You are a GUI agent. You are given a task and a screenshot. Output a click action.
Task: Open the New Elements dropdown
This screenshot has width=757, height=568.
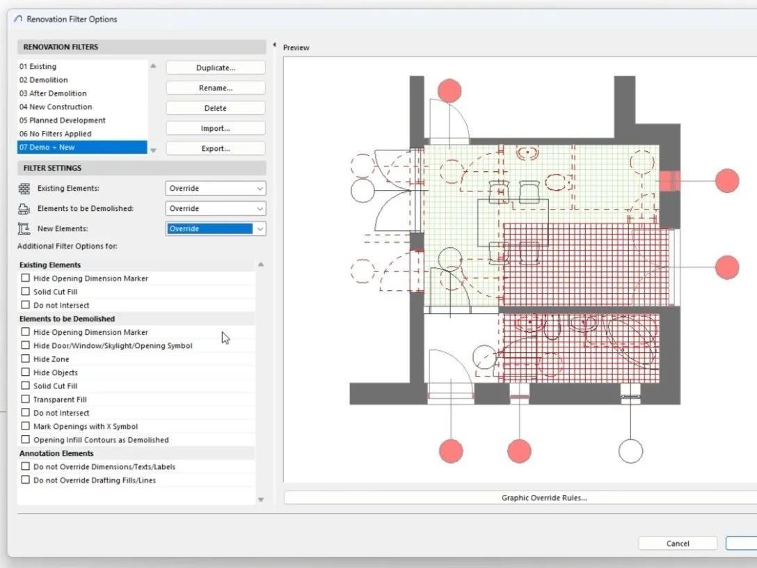point(216,229)
